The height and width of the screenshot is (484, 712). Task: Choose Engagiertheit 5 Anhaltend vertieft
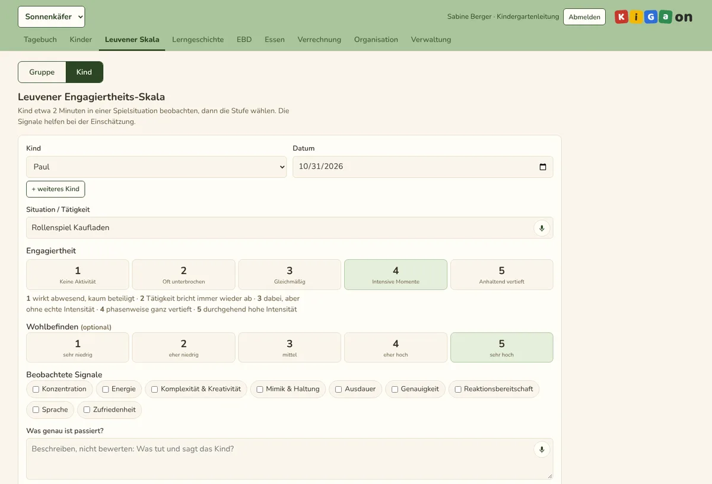(x=502, y=275)
